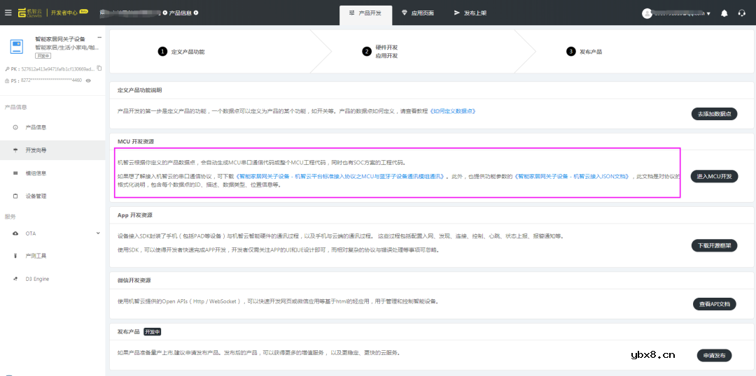This screenshot has width=756, height=376.
Task: Open 产品信息 in the sidebar
Action: (52, 127)
